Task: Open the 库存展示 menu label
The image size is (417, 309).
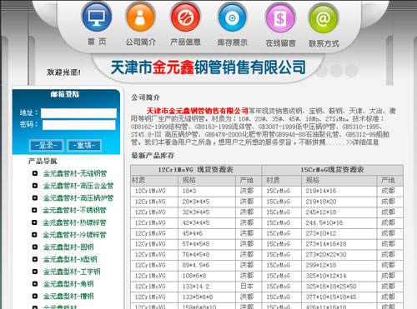Action: point(233,42)
